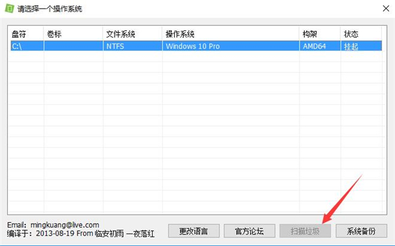
Task: Click the 系统备份 button
Action: [x=361, y=231]
